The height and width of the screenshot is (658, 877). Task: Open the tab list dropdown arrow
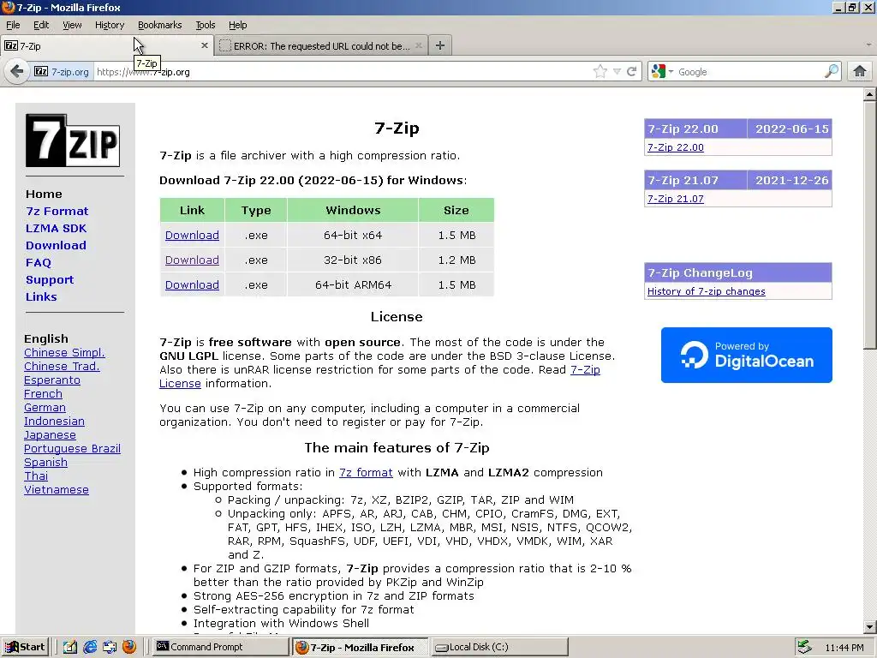click(868, 45)
